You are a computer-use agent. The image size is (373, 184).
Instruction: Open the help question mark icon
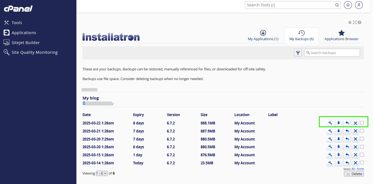pyautogui.click(x=359, y=22)
